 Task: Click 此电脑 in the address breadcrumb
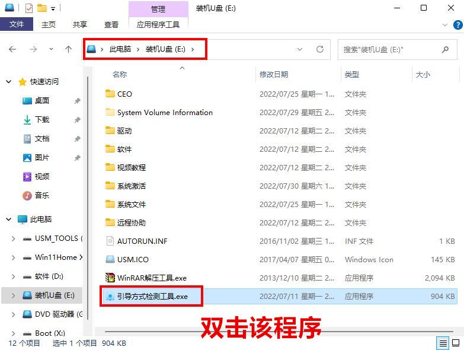120,49
